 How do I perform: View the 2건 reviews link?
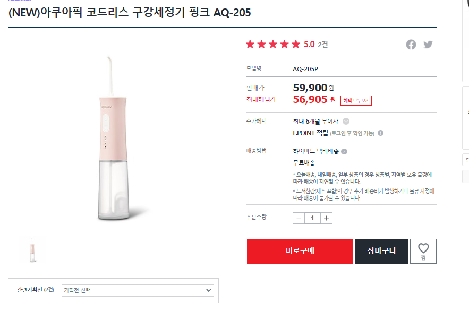323,45
